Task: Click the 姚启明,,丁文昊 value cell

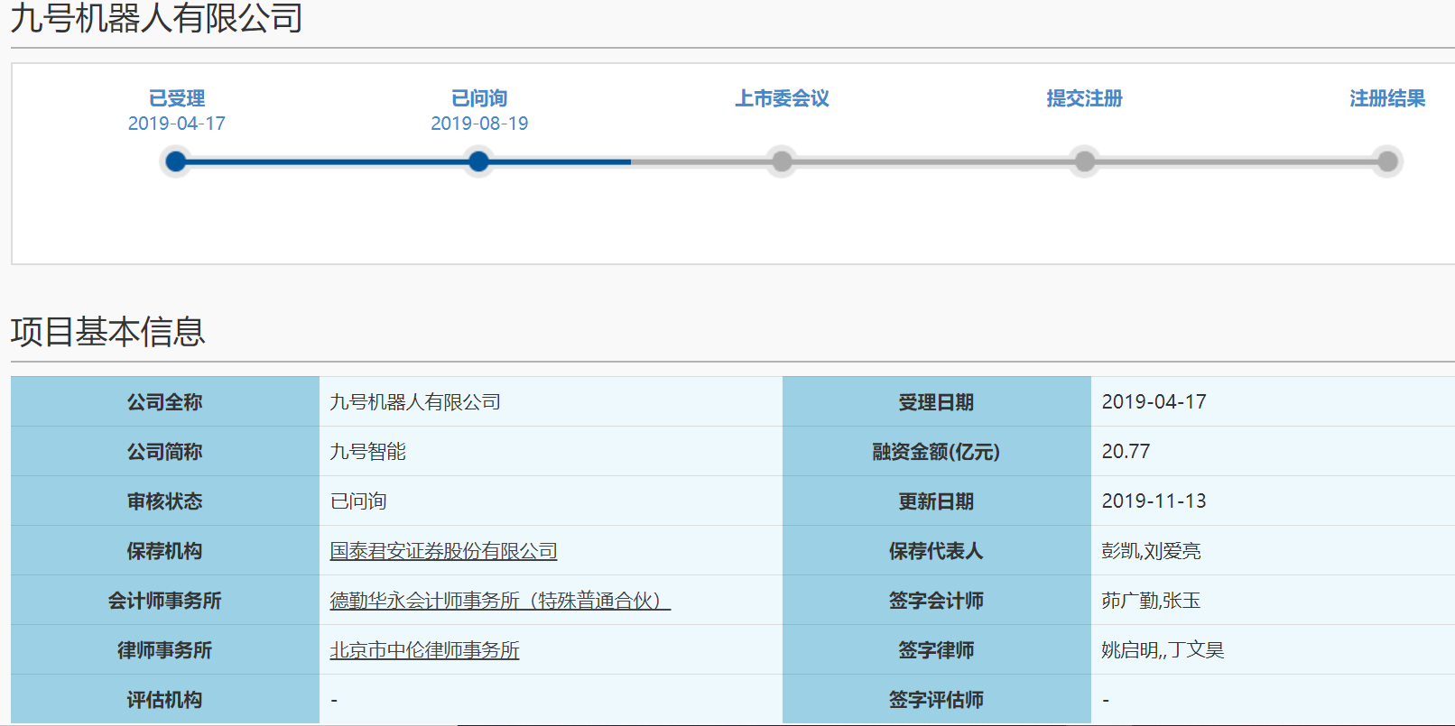Action: click(x=1273, y=649)
